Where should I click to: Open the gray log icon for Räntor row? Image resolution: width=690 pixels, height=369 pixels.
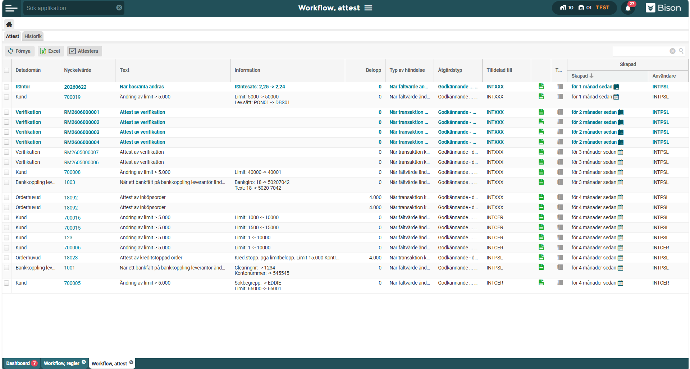[x=560, y=86]
